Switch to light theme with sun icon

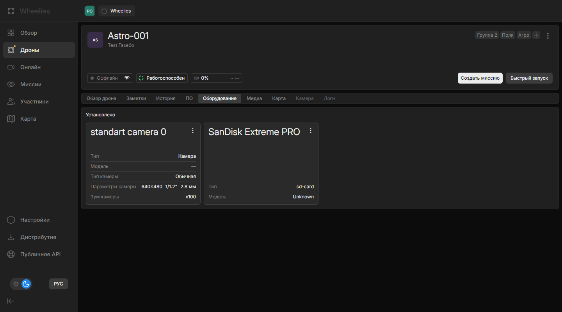(x=16, y=284)
